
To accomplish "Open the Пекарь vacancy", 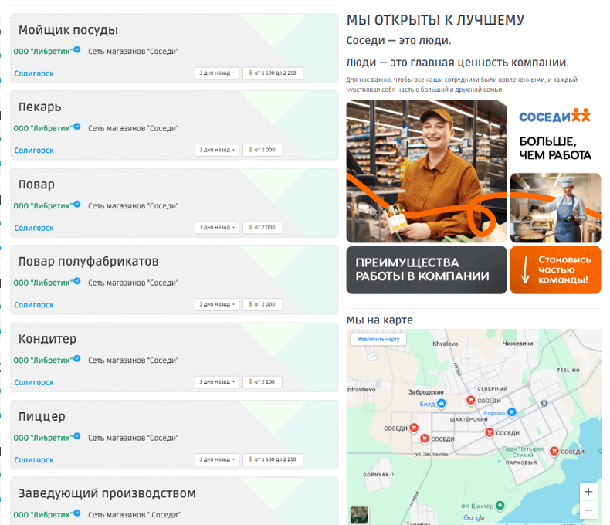I will coord(39,107).
